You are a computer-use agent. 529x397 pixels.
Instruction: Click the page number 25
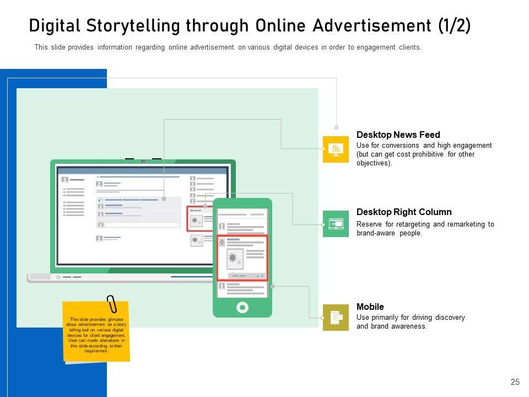point(515,382)
